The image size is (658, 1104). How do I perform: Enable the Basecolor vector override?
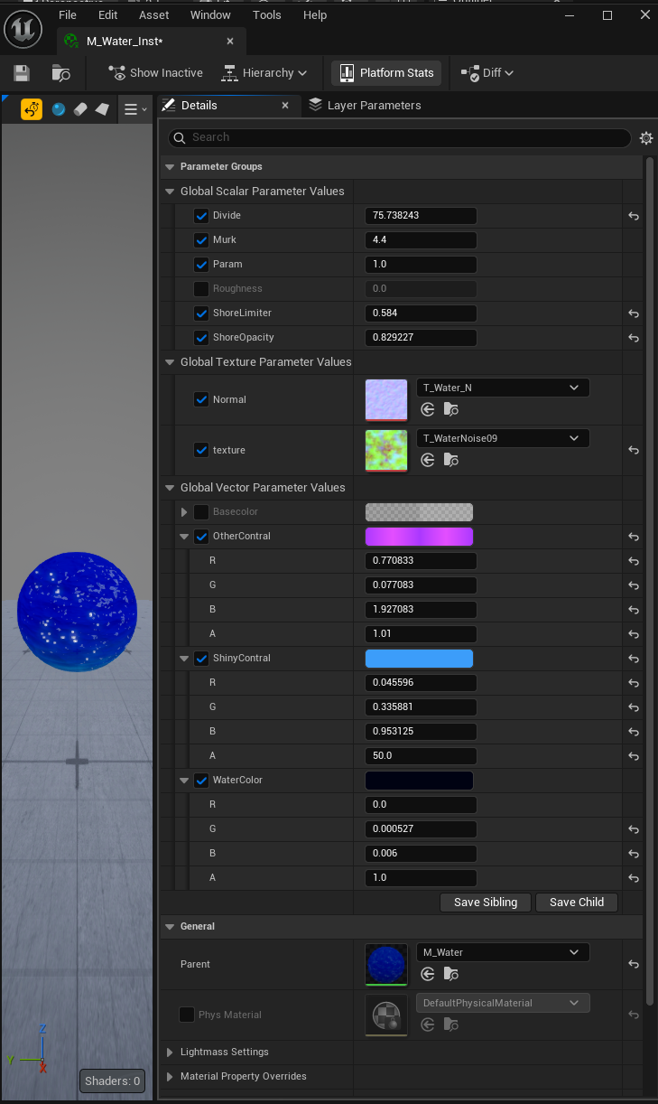pos(201,512)
